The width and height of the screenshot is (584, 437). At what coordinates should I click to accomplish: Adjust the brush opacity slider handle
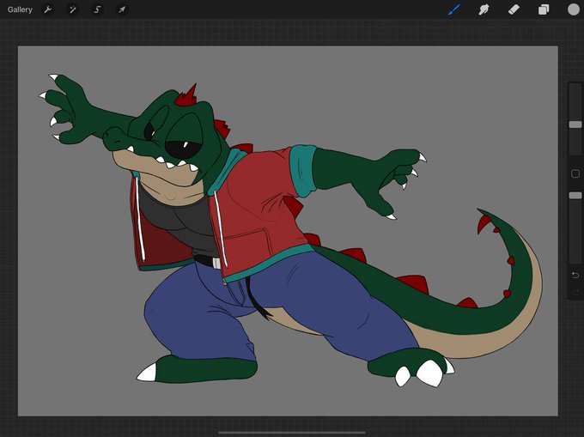575,196
